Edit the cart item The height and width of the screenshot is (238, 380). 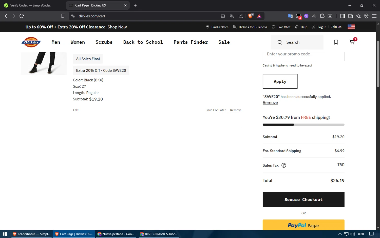pos(76,110)
